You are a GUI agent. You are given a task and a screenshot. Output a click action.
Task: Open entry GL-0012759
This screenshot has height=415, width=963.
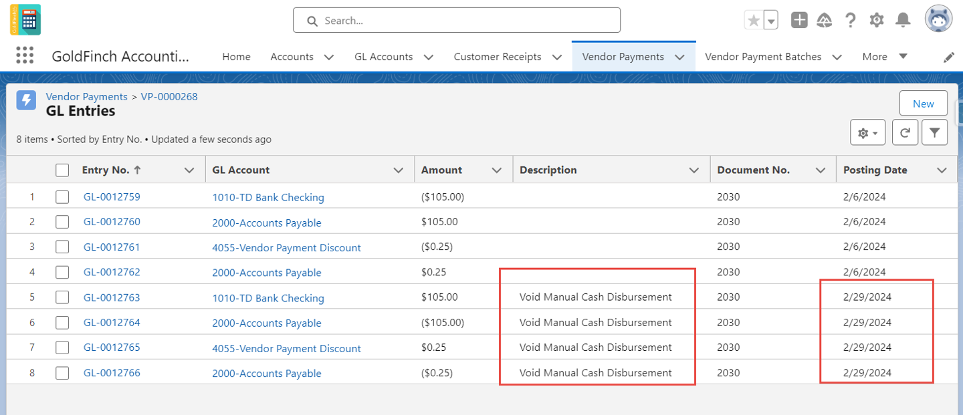(x=112, y=196)
